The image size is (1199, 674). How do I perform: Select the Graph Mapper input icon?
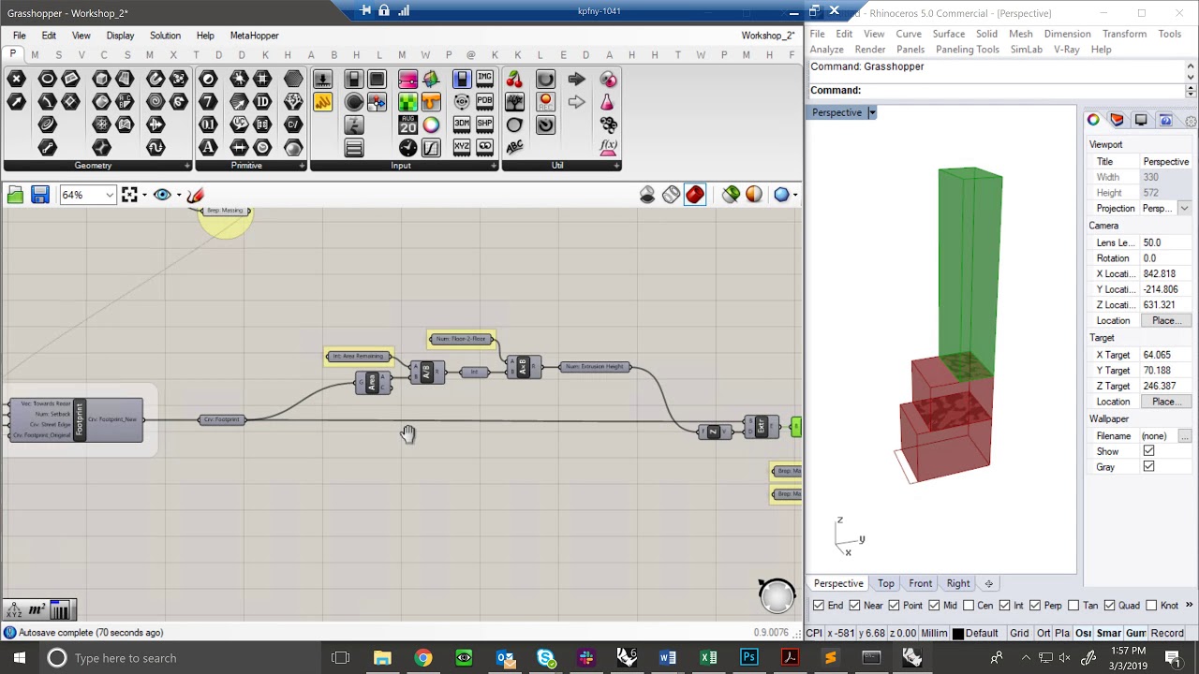click(x=431, y=147)
